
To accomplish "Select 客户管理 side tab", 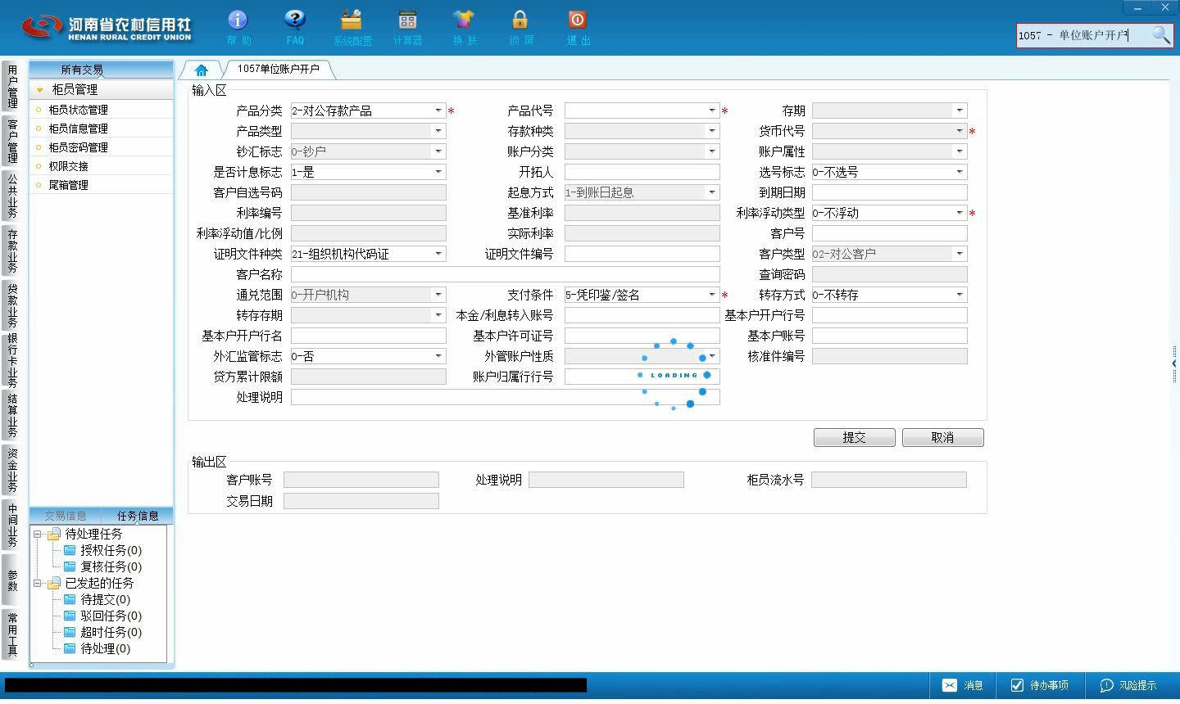I will (12, 141).
